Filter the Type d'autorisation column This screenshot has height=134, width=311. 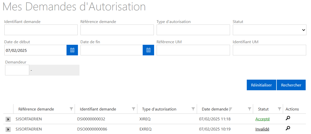[x=193, y=109]
